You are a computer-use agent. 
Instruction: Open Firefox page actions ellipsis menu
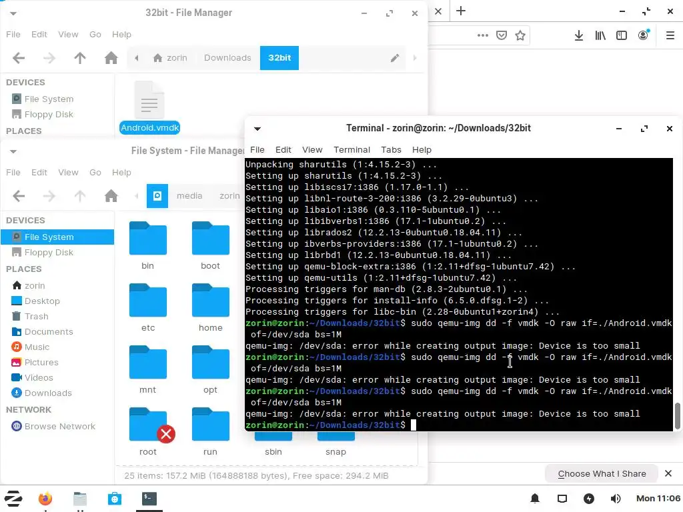pos(483,35)
